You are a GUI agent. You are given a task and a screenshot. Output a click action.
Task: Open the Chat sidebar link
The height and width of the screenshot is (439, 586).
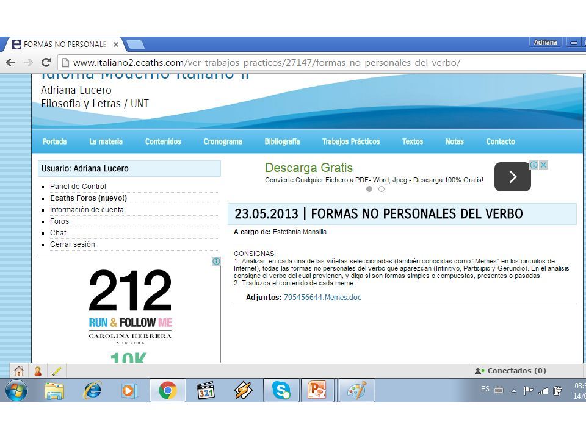[58, 232]
